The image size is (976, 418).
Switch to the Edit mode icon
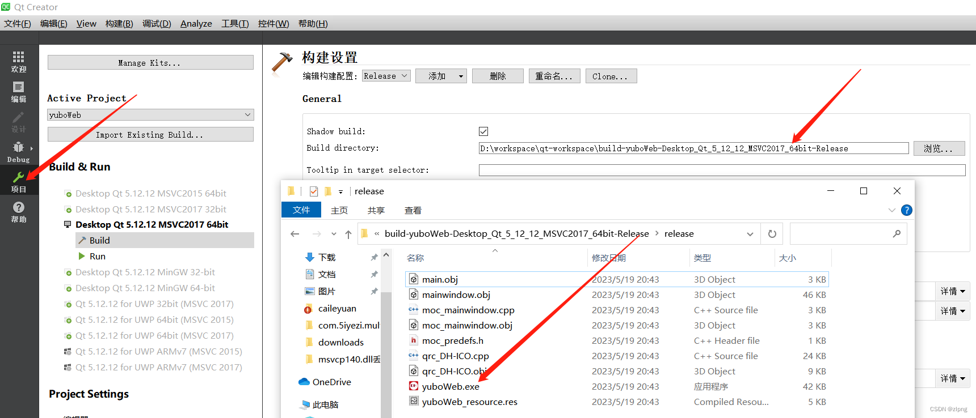click(x=19, y=91)
